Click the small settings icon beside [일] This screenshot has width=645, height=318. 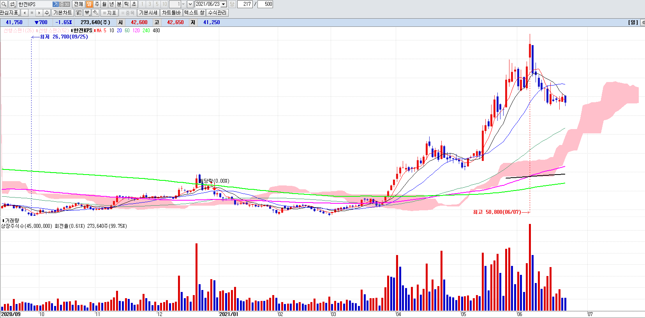[643, 23]
